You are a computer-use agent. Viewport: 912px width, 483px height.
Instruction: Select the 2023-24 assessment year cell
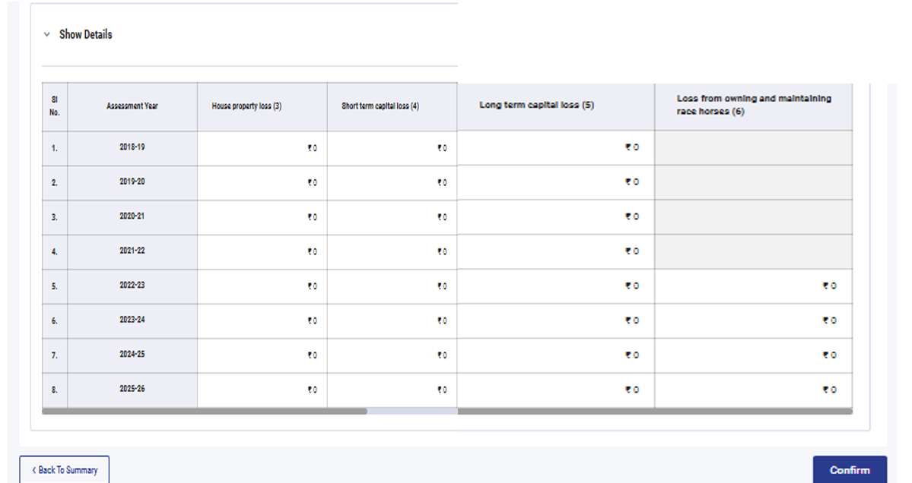pyautogui.click(x=132, y=320)
